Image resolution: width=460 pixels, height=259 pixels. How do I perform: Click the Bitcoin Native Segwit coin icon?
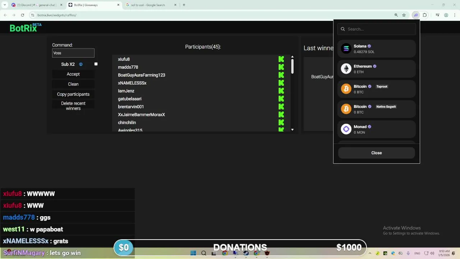pyautogui.click(x=346, y=109)
